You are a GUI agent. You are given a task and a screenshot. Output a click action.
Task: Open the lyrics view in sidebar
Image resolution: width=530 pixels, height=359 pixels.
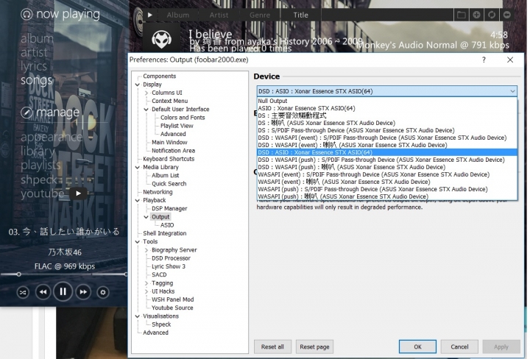pyautogui.click(x=33, y=66)
